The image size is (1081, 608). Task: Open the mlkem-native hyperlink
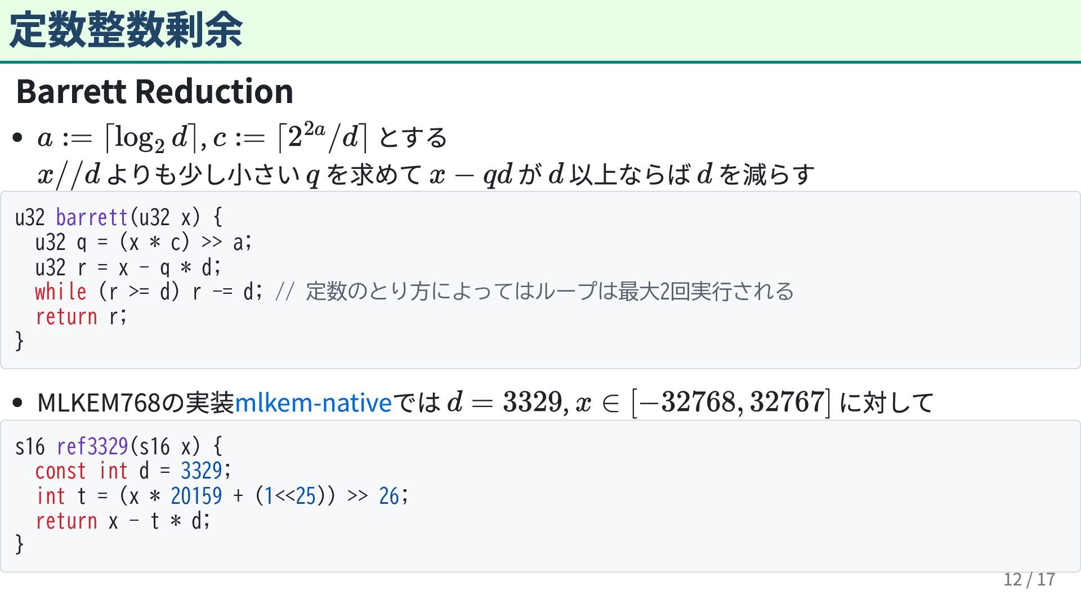312,403
